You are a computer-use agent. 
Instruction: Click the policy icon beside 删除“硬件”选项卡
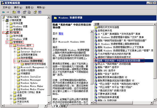pos(96,67)
